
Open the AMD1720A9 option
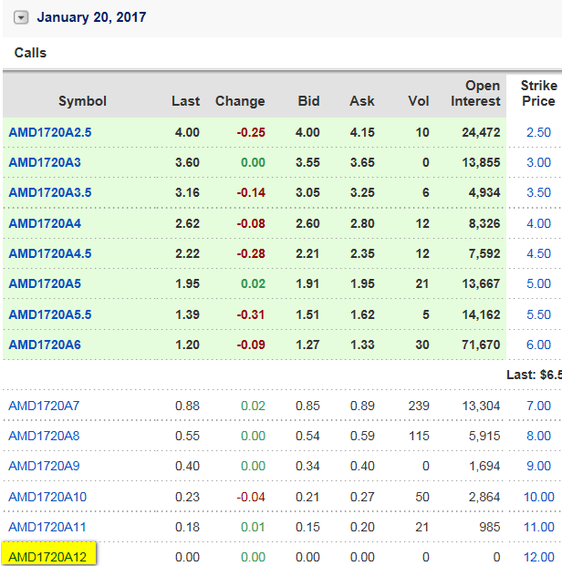tap(45, 466)
